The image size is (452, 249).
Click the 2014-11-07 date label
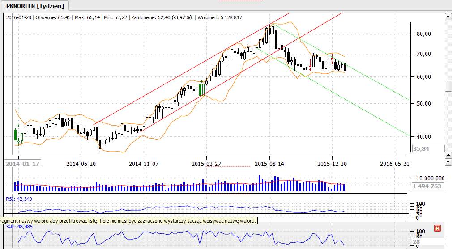144,164
